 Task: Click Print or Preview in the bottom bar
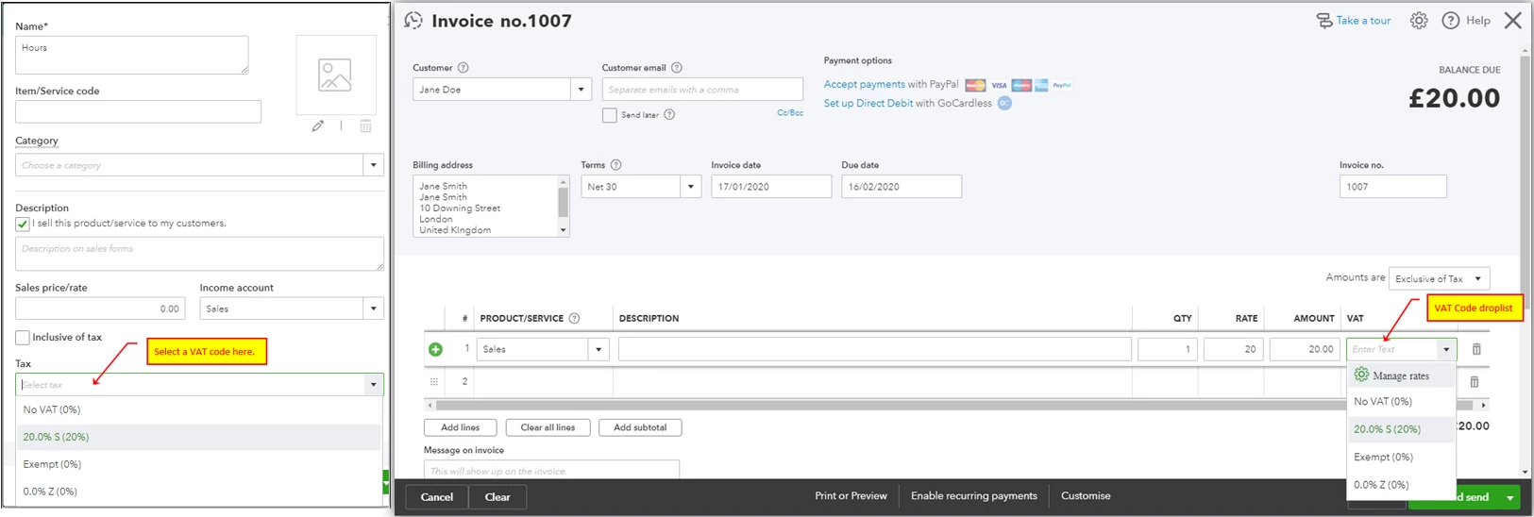click(851, 496)
